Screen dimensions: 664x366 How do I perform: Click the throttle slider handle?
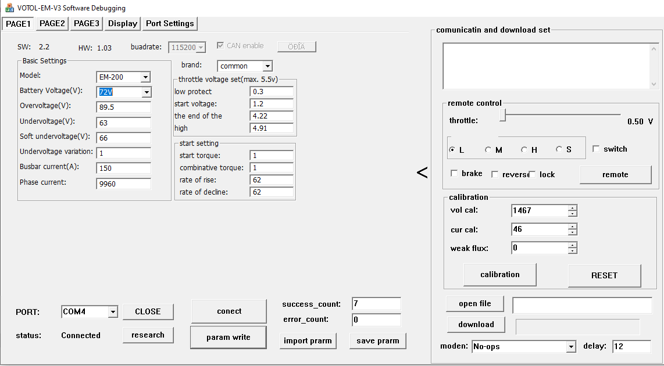[503, 116]
